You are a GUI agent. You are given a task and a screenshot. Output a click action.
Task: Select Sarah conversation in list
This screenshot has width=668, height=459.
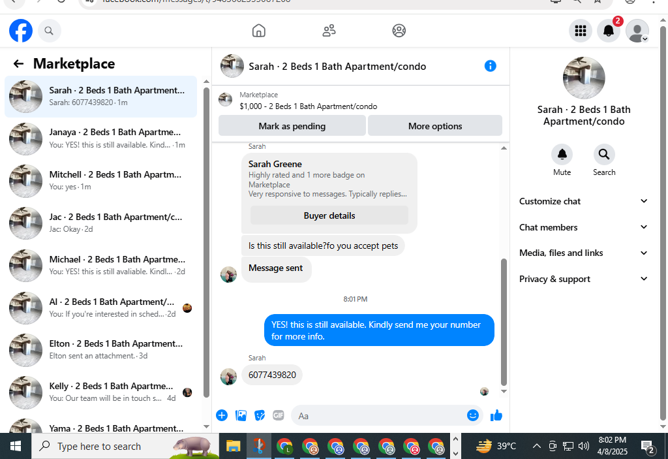click(101, 97)
